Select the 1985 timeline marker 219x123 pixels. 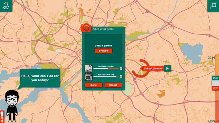[215, 78]
